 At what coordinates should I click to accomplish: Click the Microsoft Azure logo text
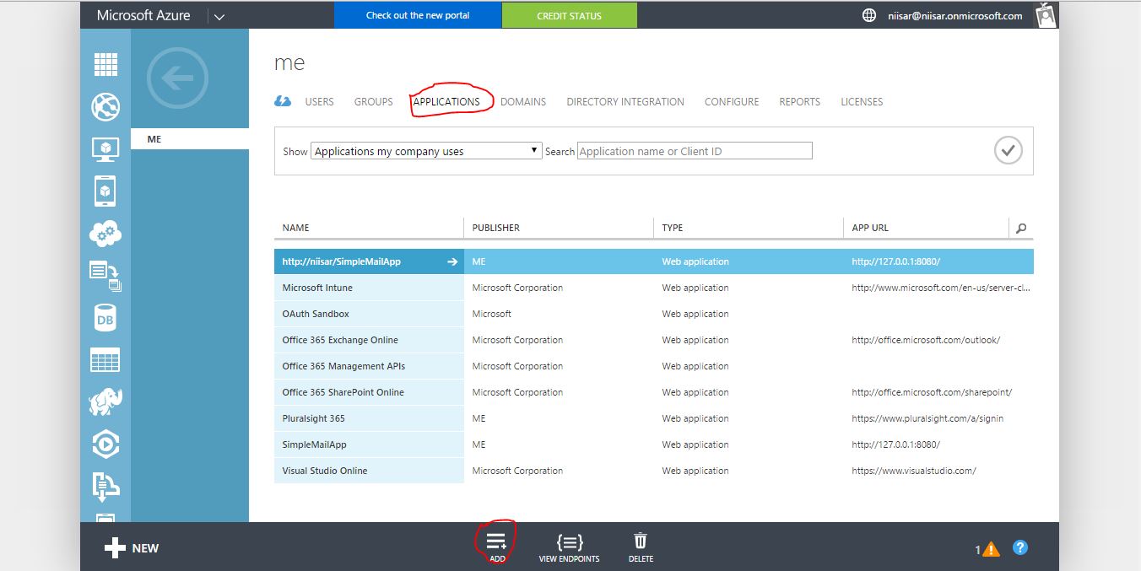click(143, 15)
